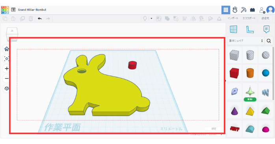This screenshot has height=144, width=275.
Task: Select the purple cone shape
Action: click(234, 111)
